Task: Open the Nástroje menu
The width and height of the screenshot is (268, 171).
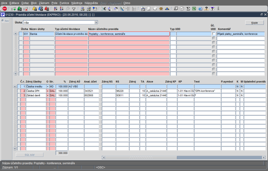Action: (x=77, y=3)
